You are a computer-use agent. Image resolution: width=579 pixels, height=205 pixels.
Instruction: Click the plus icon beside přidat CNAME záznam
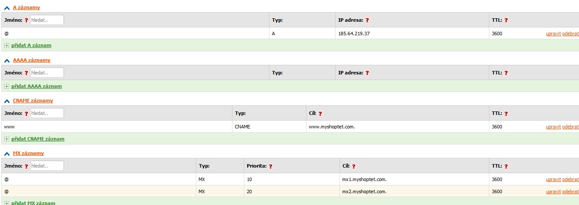tap(7, 139)
